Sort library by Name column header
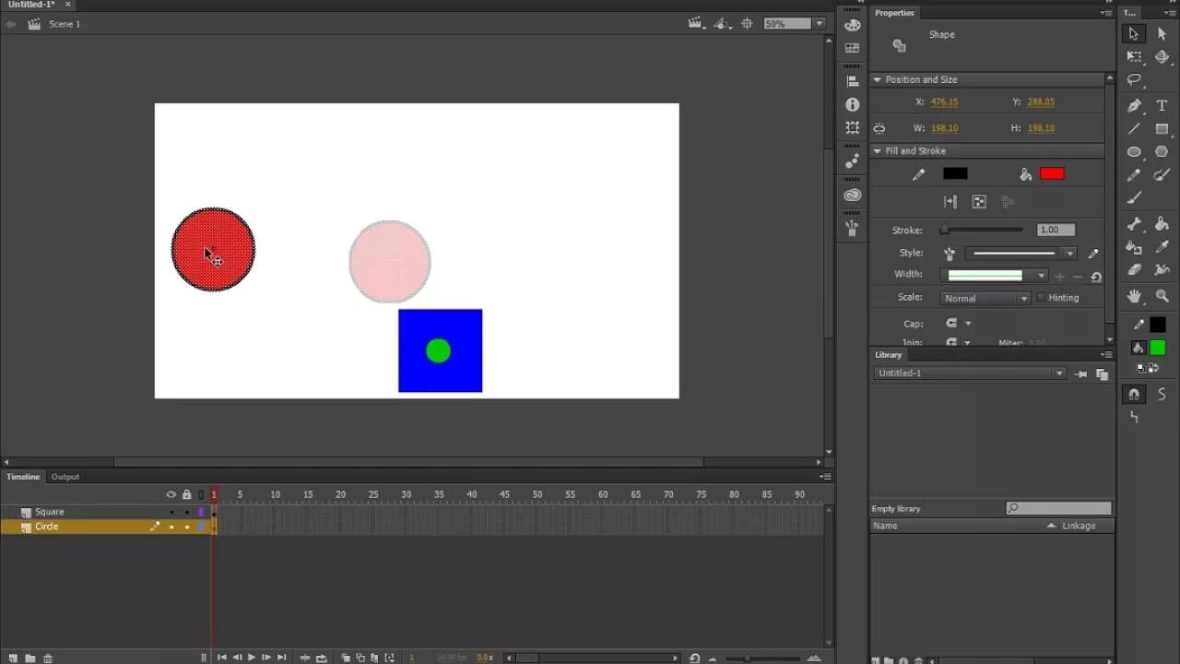1180x664 pixels. click(885, 526)
